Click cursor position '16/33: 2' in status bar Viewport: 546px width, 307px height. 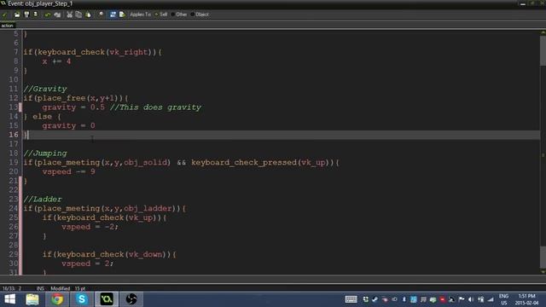[12, 288]
